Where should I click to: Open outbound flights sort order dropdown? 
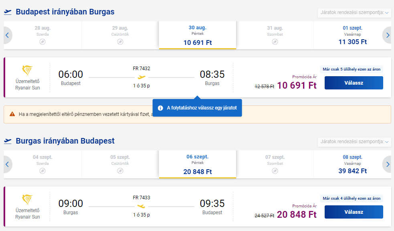pyautogui.click(x=354, y=12)
